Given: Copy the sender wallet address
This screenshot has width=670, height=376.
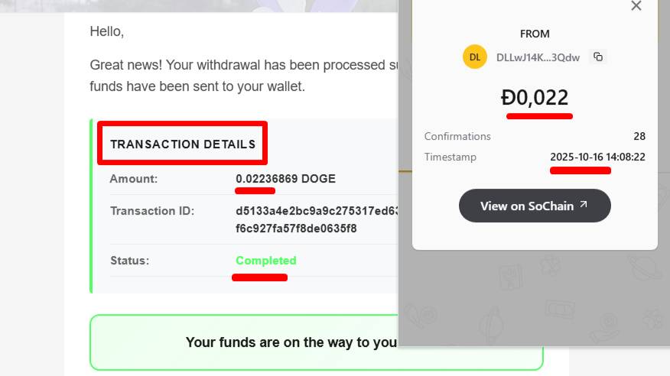Looking at the screenshot, I should tap(598, 57).
